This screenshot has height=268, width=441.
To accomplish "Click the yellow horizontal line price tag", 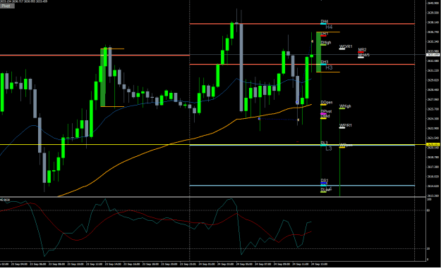I will (433, 145).
